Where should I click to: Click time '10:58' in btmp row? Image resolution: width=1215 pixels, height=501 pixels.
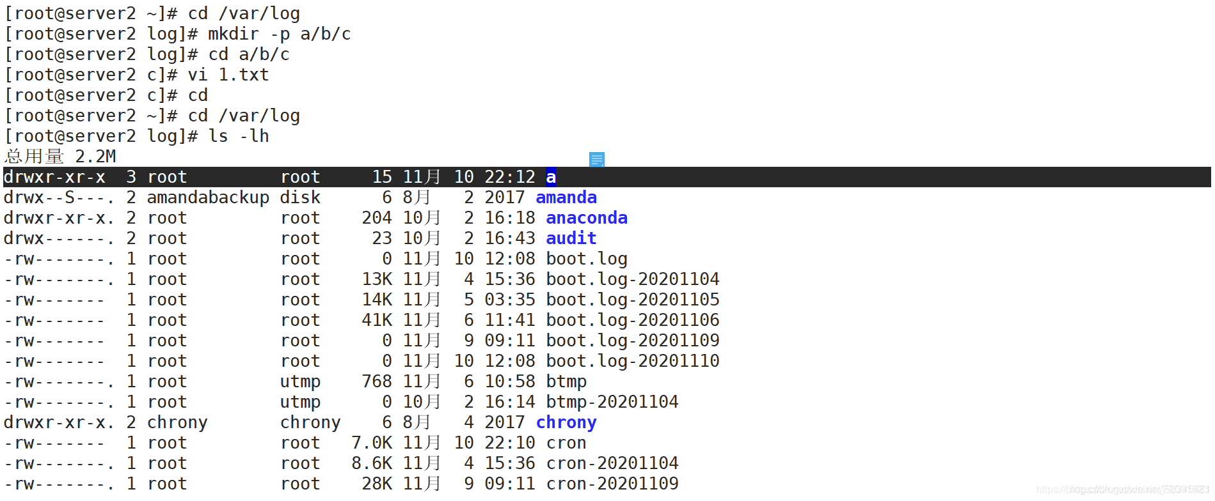(510, 382)
